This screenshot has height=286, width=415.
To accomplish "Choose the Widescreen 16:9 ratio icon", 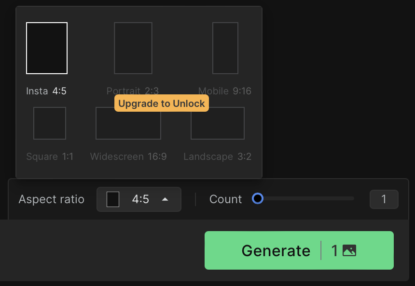I will pyautogui.click(x=128, y=123).
